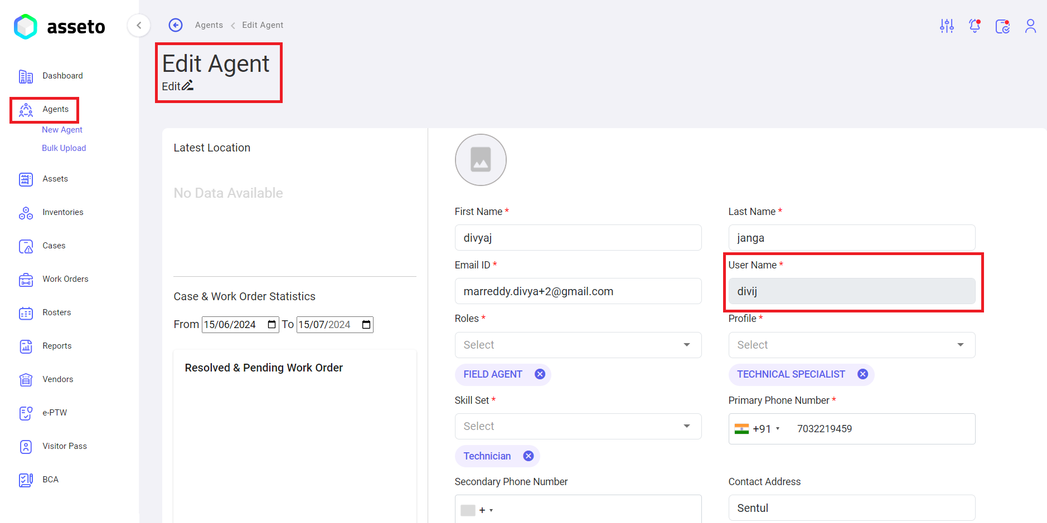Go to Dashboard in sidebar
This screenshot has height=523, width=1047.
(x=62, y=76)
